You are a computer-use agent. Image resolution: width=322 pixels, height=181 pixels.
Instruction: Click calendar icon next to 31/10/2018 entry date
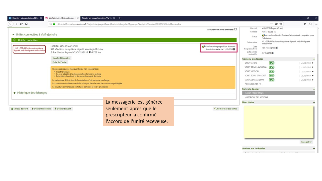click(273, 53)
